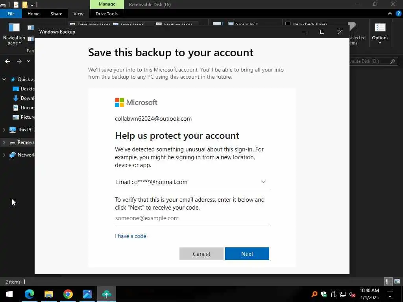Viewport: 403px width, 302px height.
Task: Click the Manage contextual tab
Action: 107,4
